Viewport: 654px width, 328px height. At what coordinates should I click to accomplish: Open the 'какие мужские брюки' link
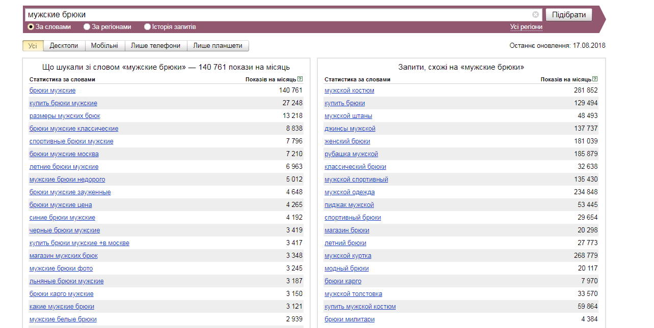click(x=62, y=307)
